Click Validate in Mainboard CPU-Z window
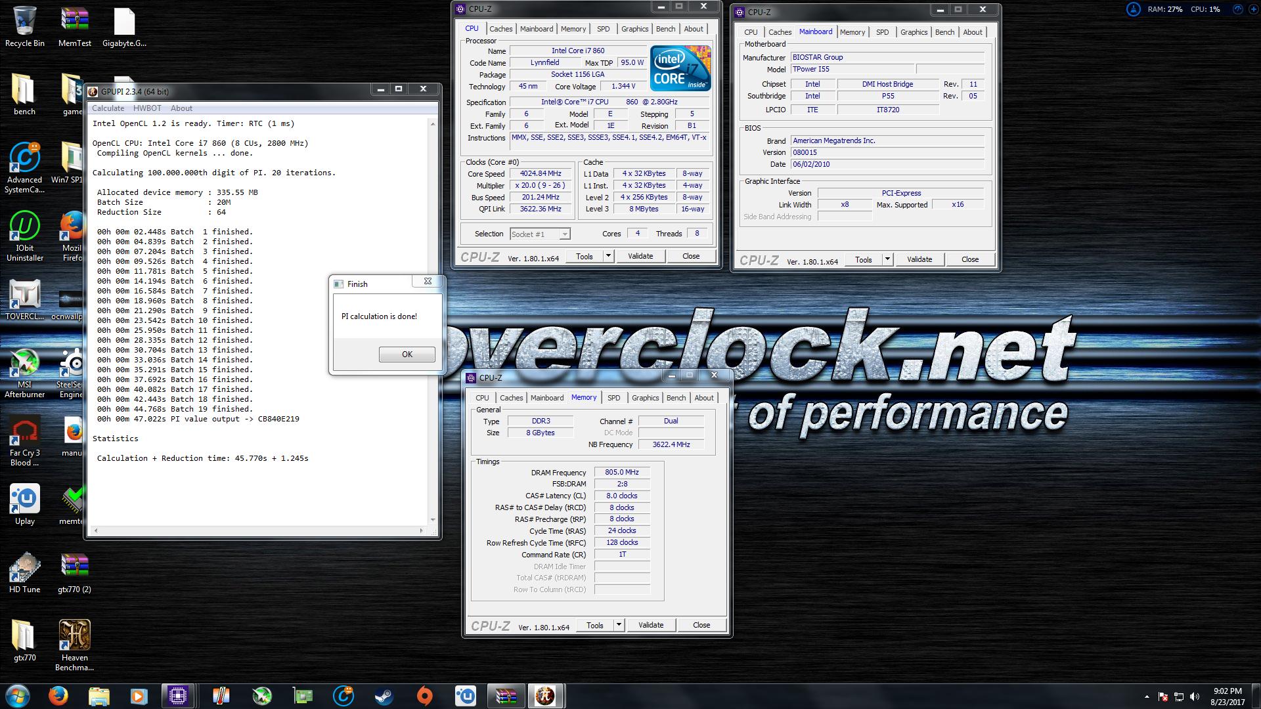 [919, 259]
